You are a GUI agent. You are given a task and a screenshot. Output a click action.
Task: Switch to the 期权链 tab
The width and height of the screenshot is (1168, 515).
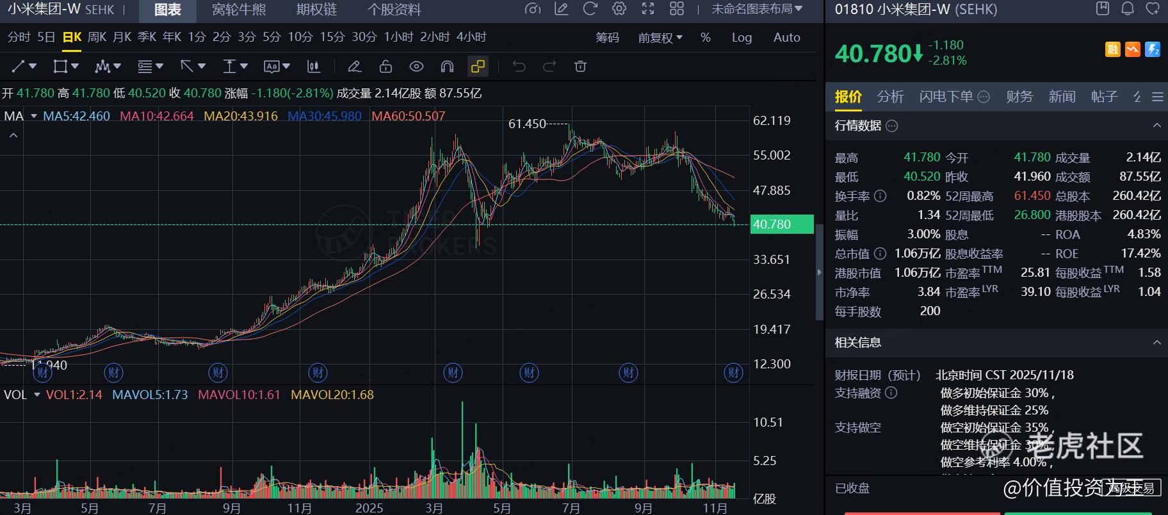pos(316,10)
